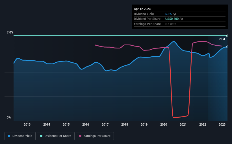This screenshot has width=232, height=144.
Task: Click the Apr 12 2023 tooltip date
Action: (x=142, y=9)
